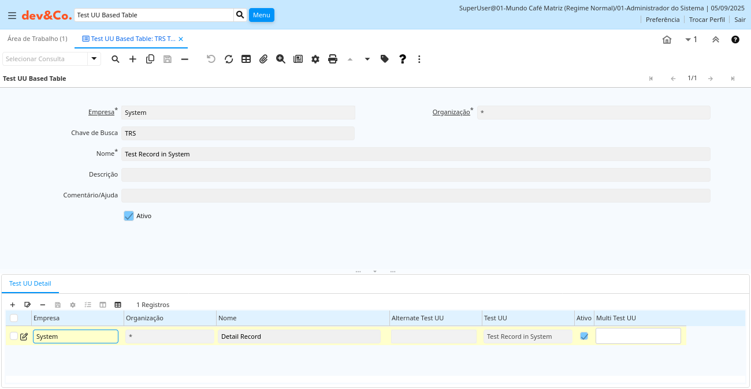This screenshot has width=751, height=389.
Task: Open more options three-dot menu
Action: point(419,59)
